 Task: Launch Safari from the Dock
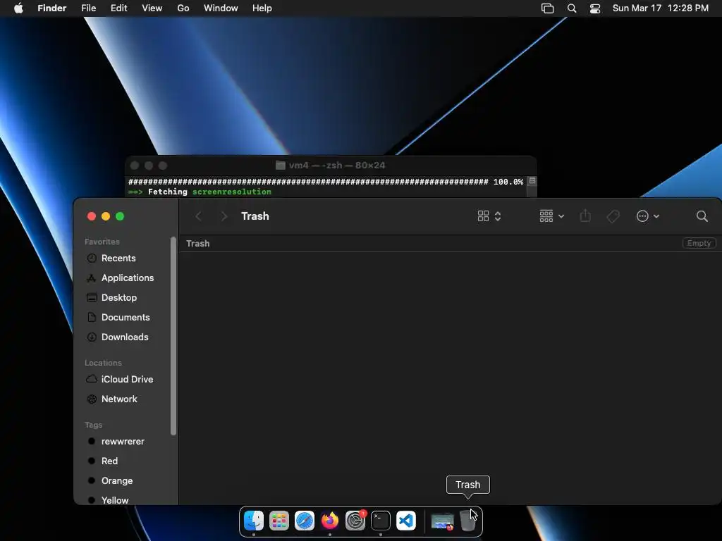pyautogui.click(x=305, y=521)
